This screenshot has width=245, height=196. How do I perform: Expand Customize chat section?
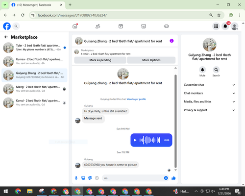[x=209, y=85]
